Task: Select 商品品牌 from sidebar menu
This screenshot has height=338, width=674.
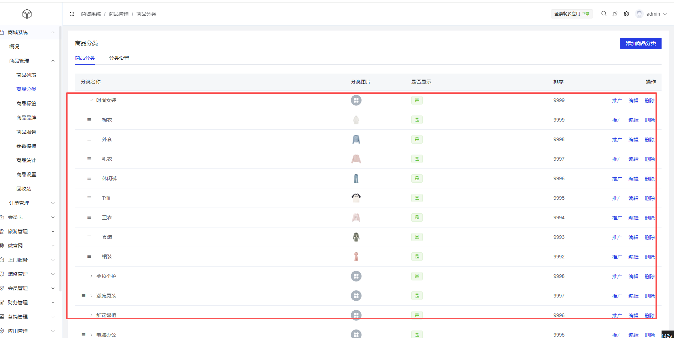Action: pos(26,118)
